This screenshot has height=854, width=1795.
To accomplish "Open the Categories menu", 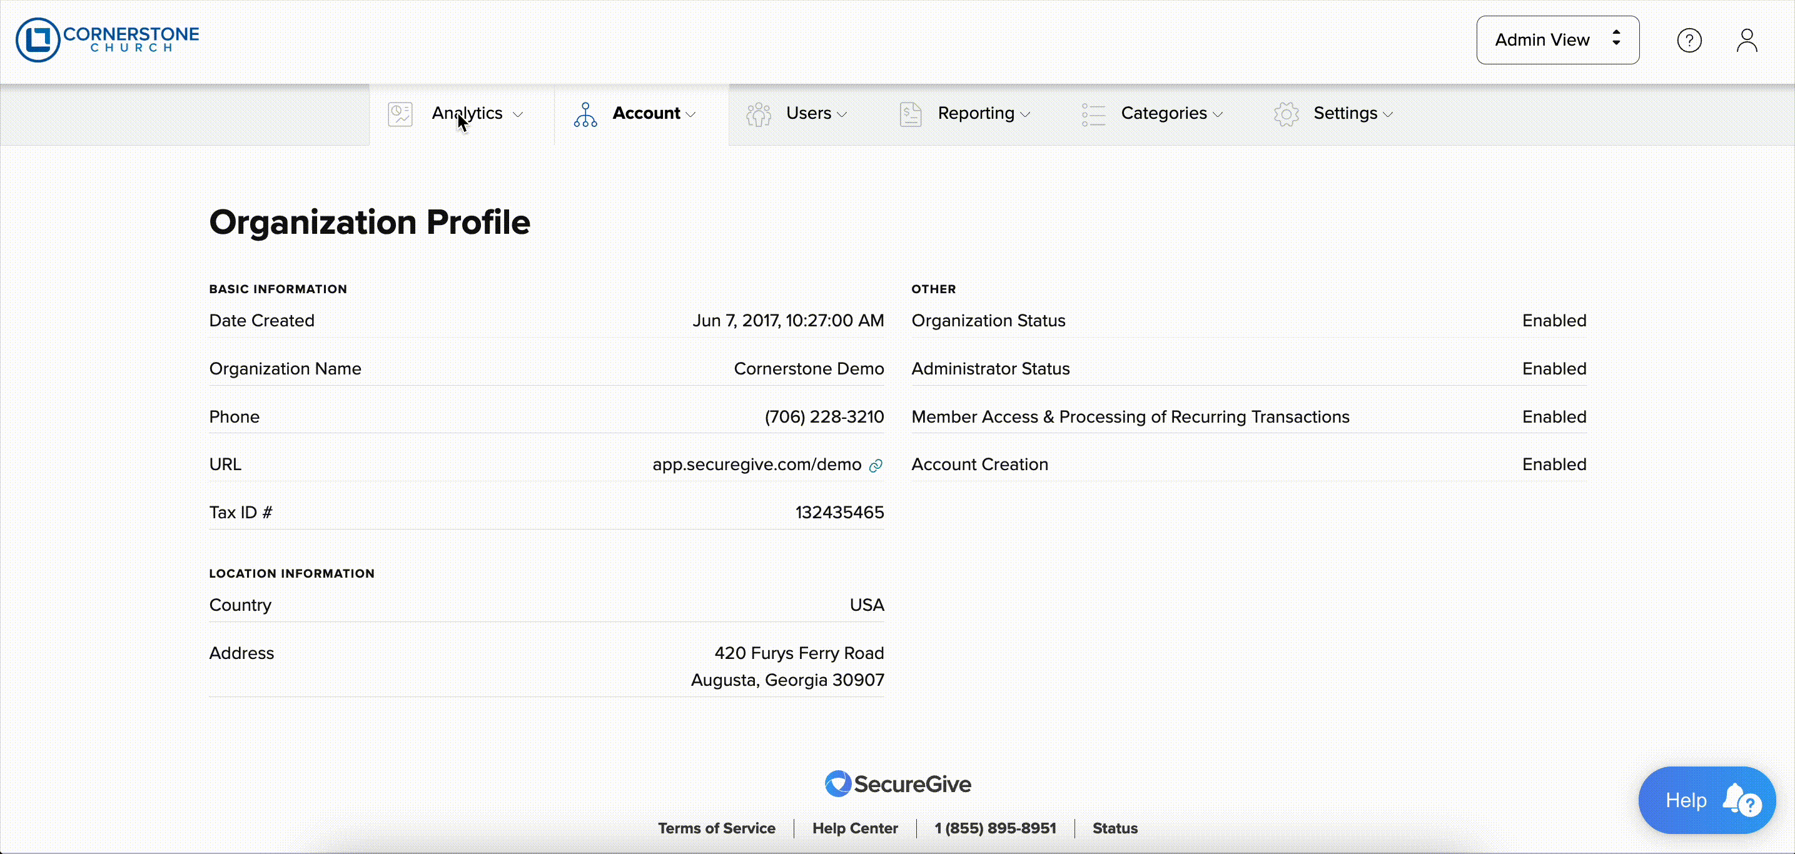I will (1163, 114).
